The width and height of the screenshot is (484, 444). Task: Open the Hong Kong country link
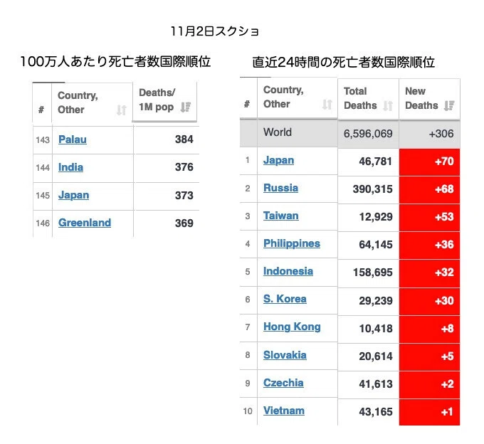coord(292,327)
